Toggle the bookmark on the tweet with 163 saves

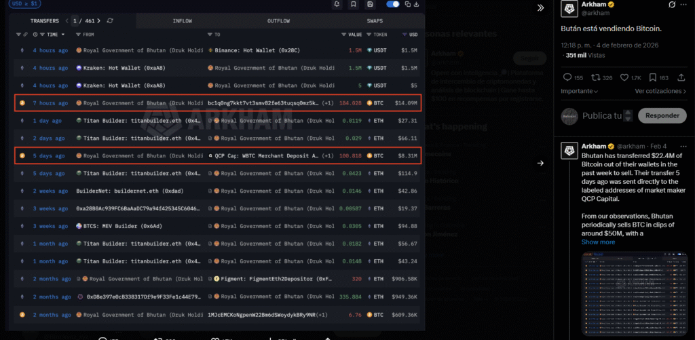pyautogui.click(x=652, y=78)
